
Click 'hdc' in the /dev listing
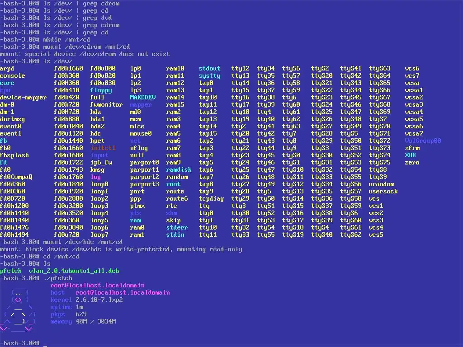96,133
